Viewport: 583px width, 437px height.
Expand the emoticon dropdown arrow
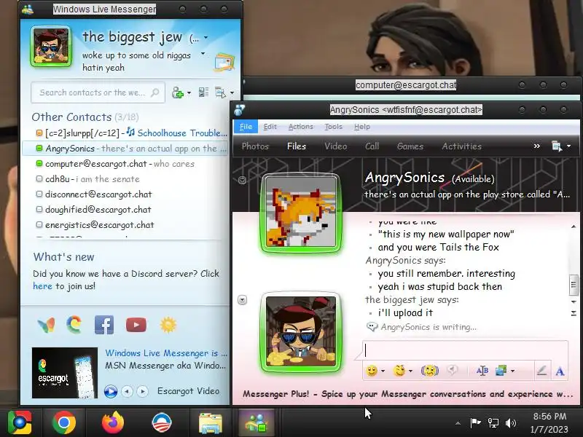pos(383,371)
